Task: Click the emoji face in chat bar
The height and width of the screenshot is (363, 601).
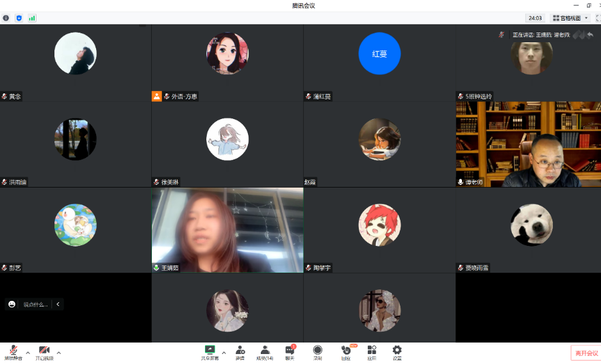Action: tap(12, 304)
